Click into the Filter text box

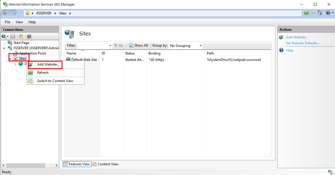coord(93,45)
